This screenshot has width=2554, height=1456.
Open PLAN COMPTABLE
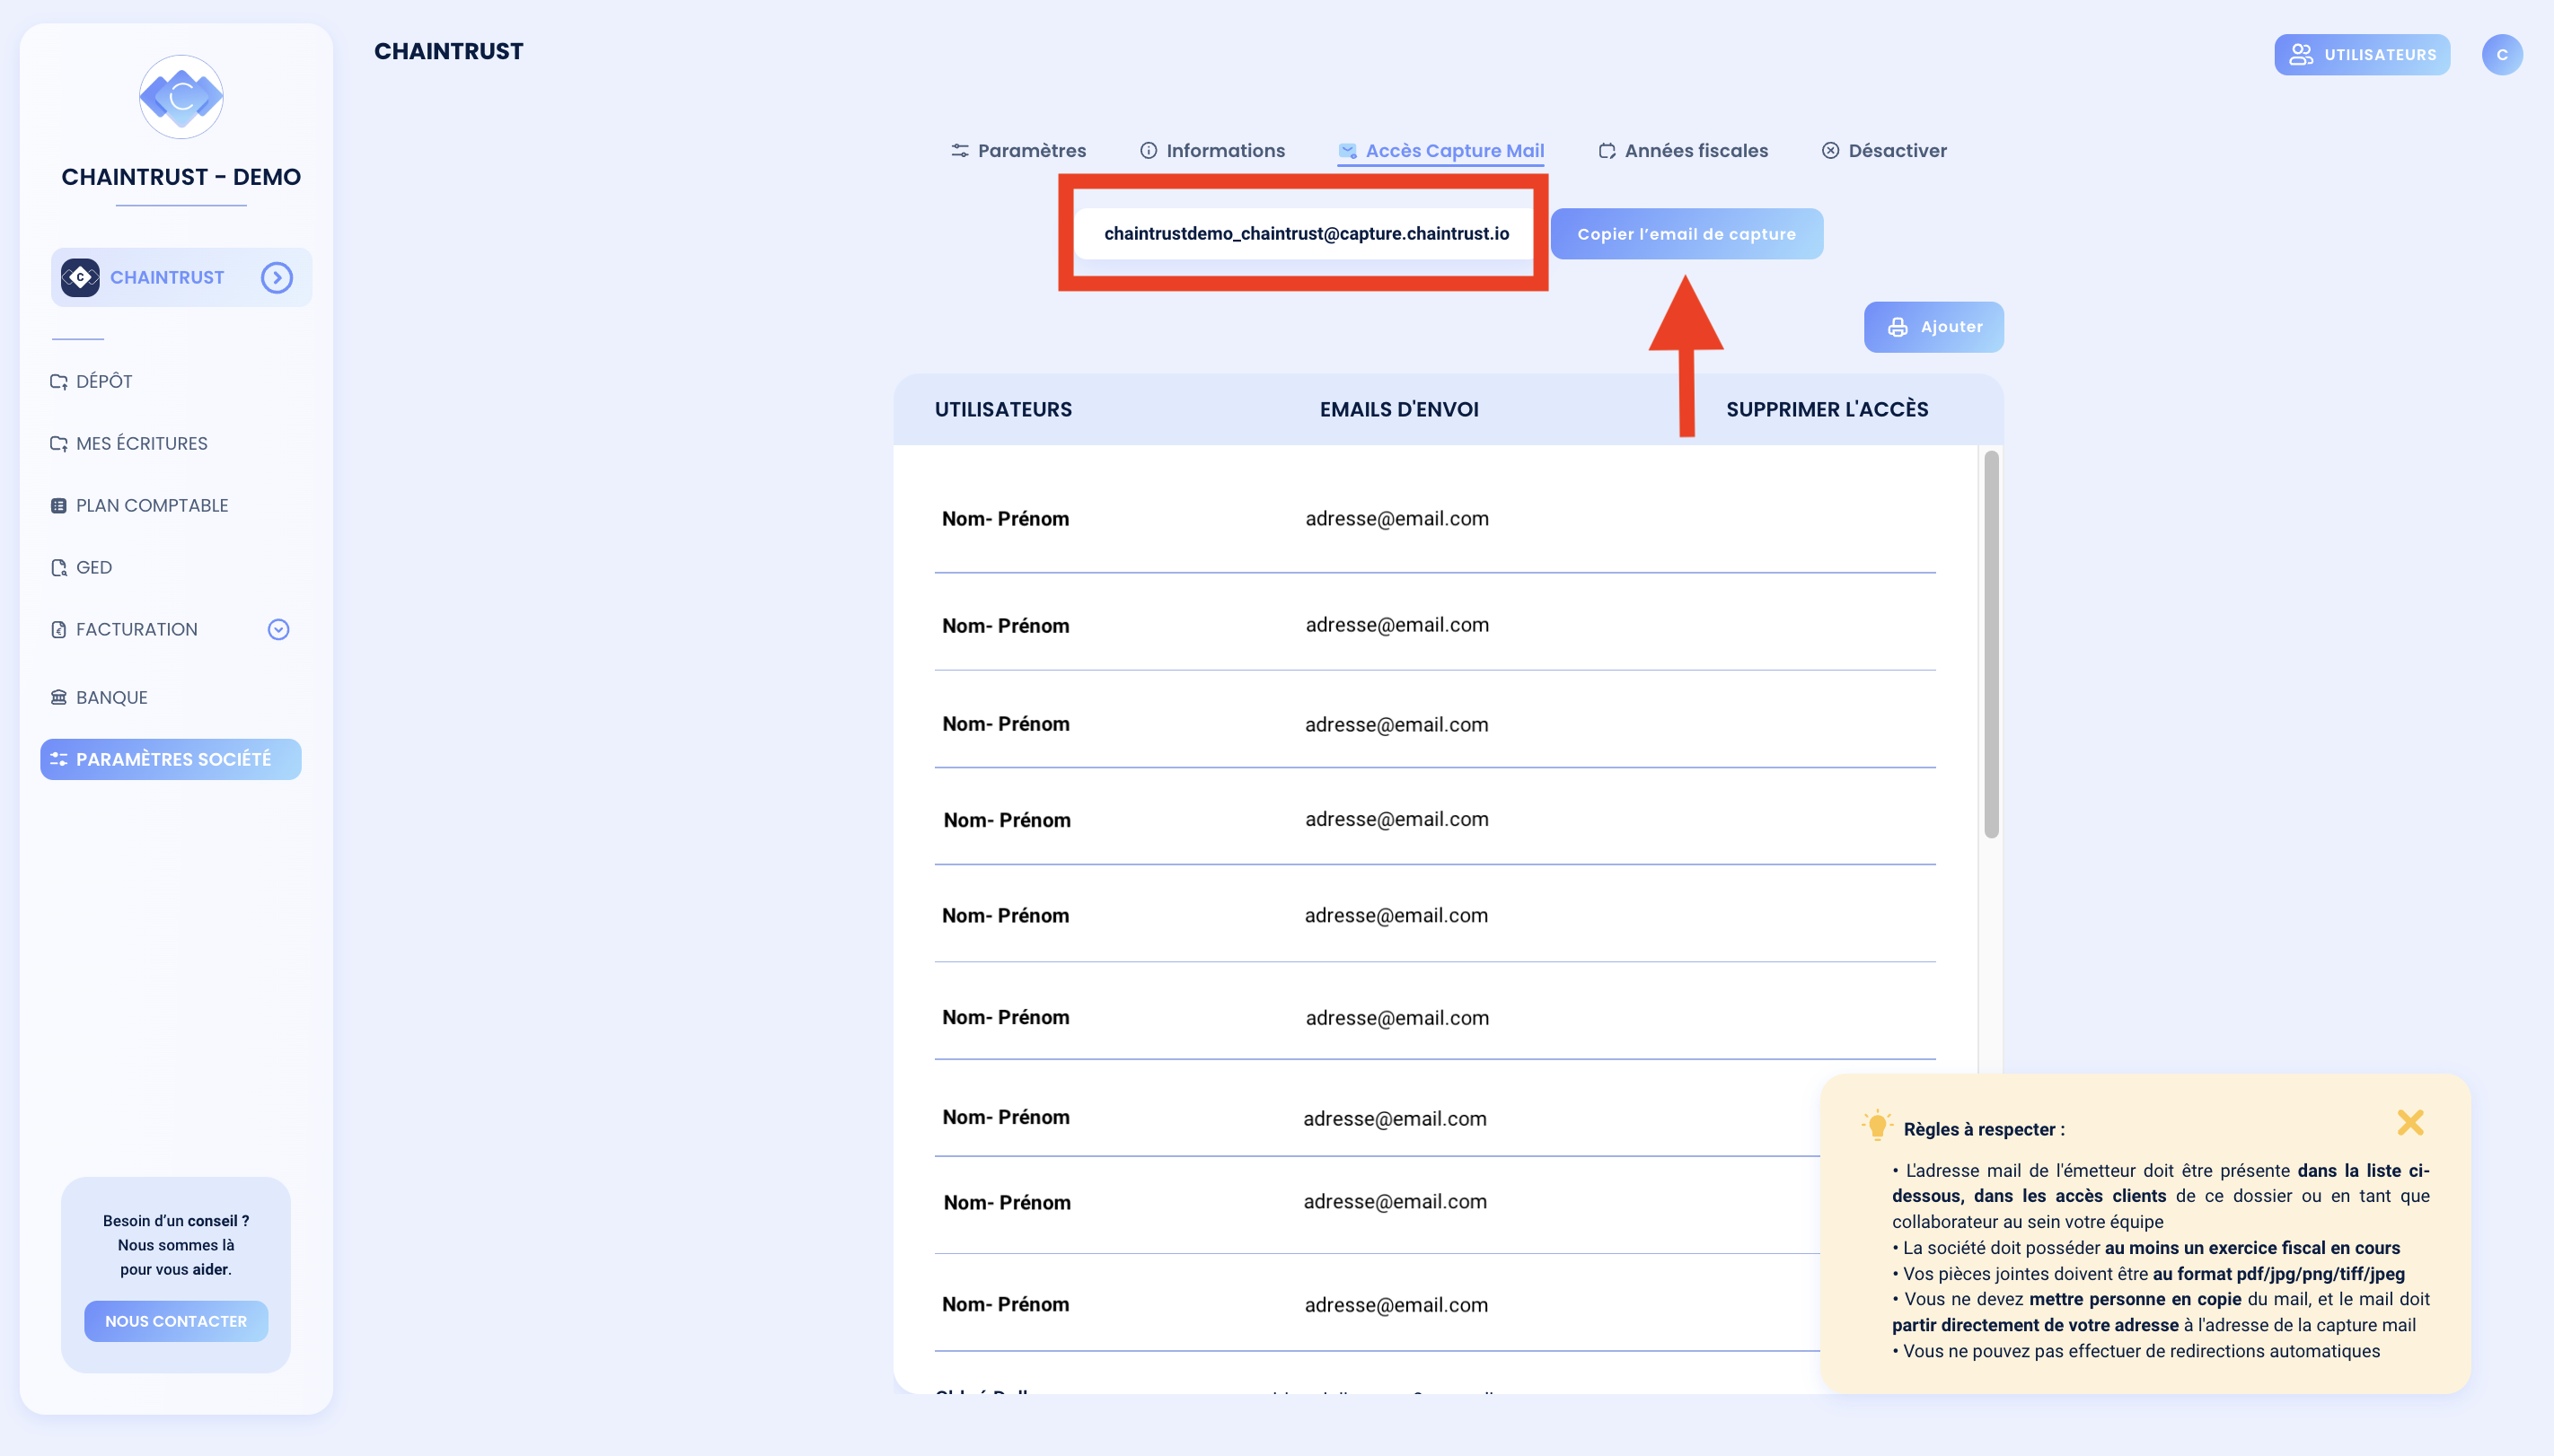click(139, 505)
